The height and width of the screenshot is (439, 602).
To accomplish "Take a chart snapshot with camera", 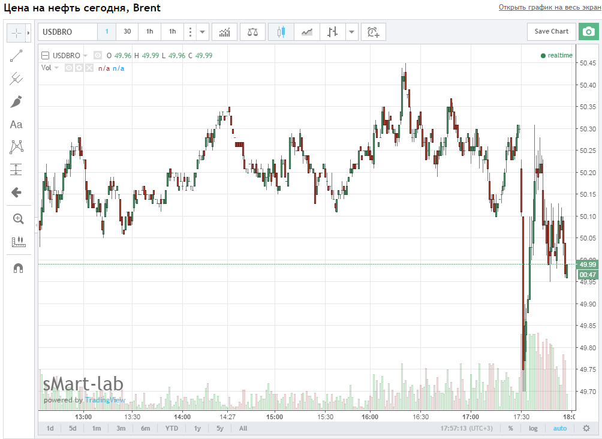I will point(588,32).
